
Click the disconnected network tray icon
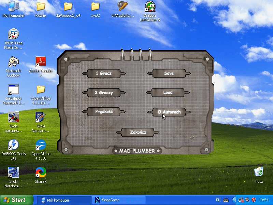241,200
